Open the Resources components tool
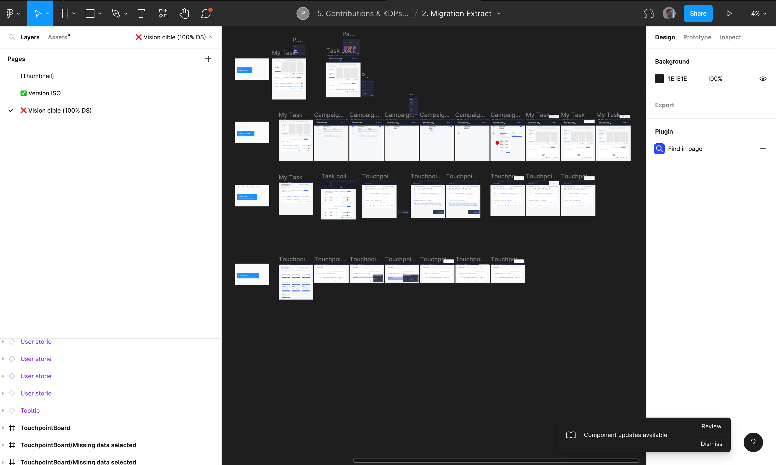Screen dimensions: 776x465 point(163,13)
